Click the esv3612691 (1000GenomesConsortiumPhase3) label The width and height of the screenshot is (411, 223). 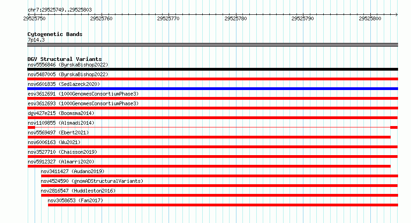83,94
